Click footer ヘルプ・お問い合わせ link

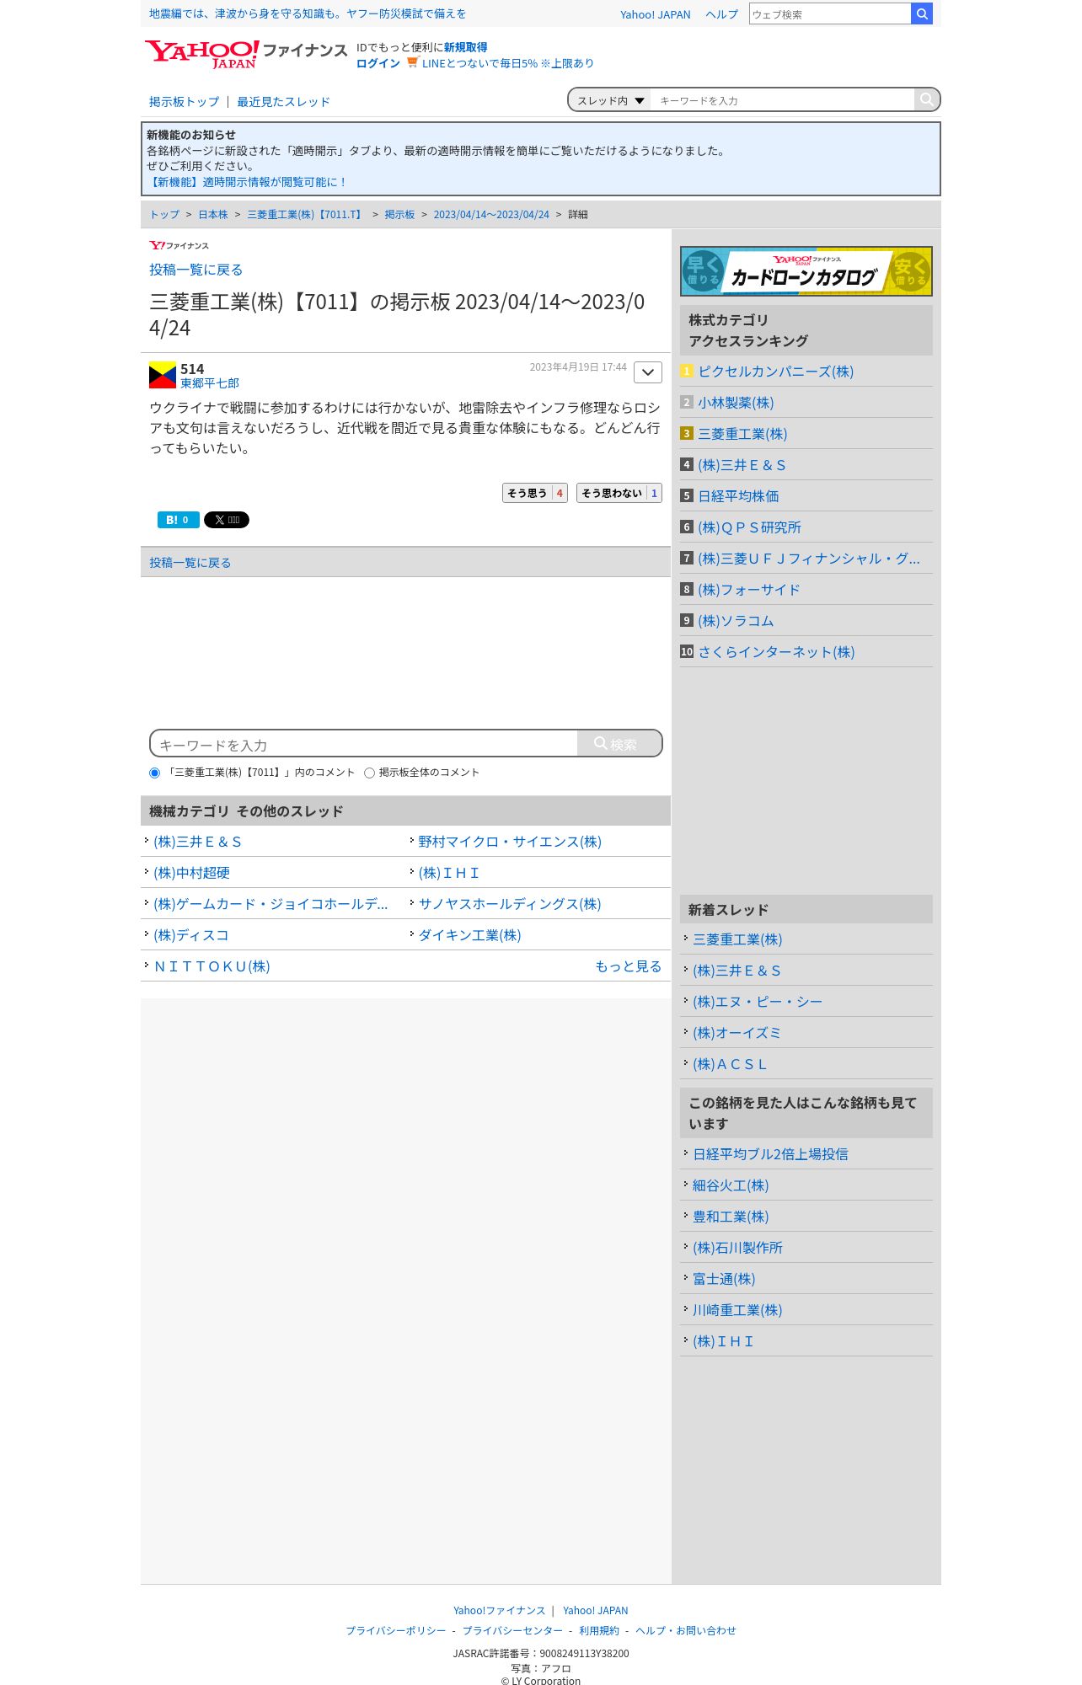[686, 1631]
